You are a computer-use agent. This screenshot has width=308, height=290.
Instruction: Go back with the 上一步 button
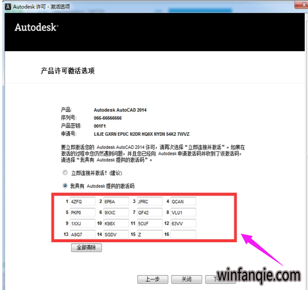pyautogui.click(x=153, y=279)
